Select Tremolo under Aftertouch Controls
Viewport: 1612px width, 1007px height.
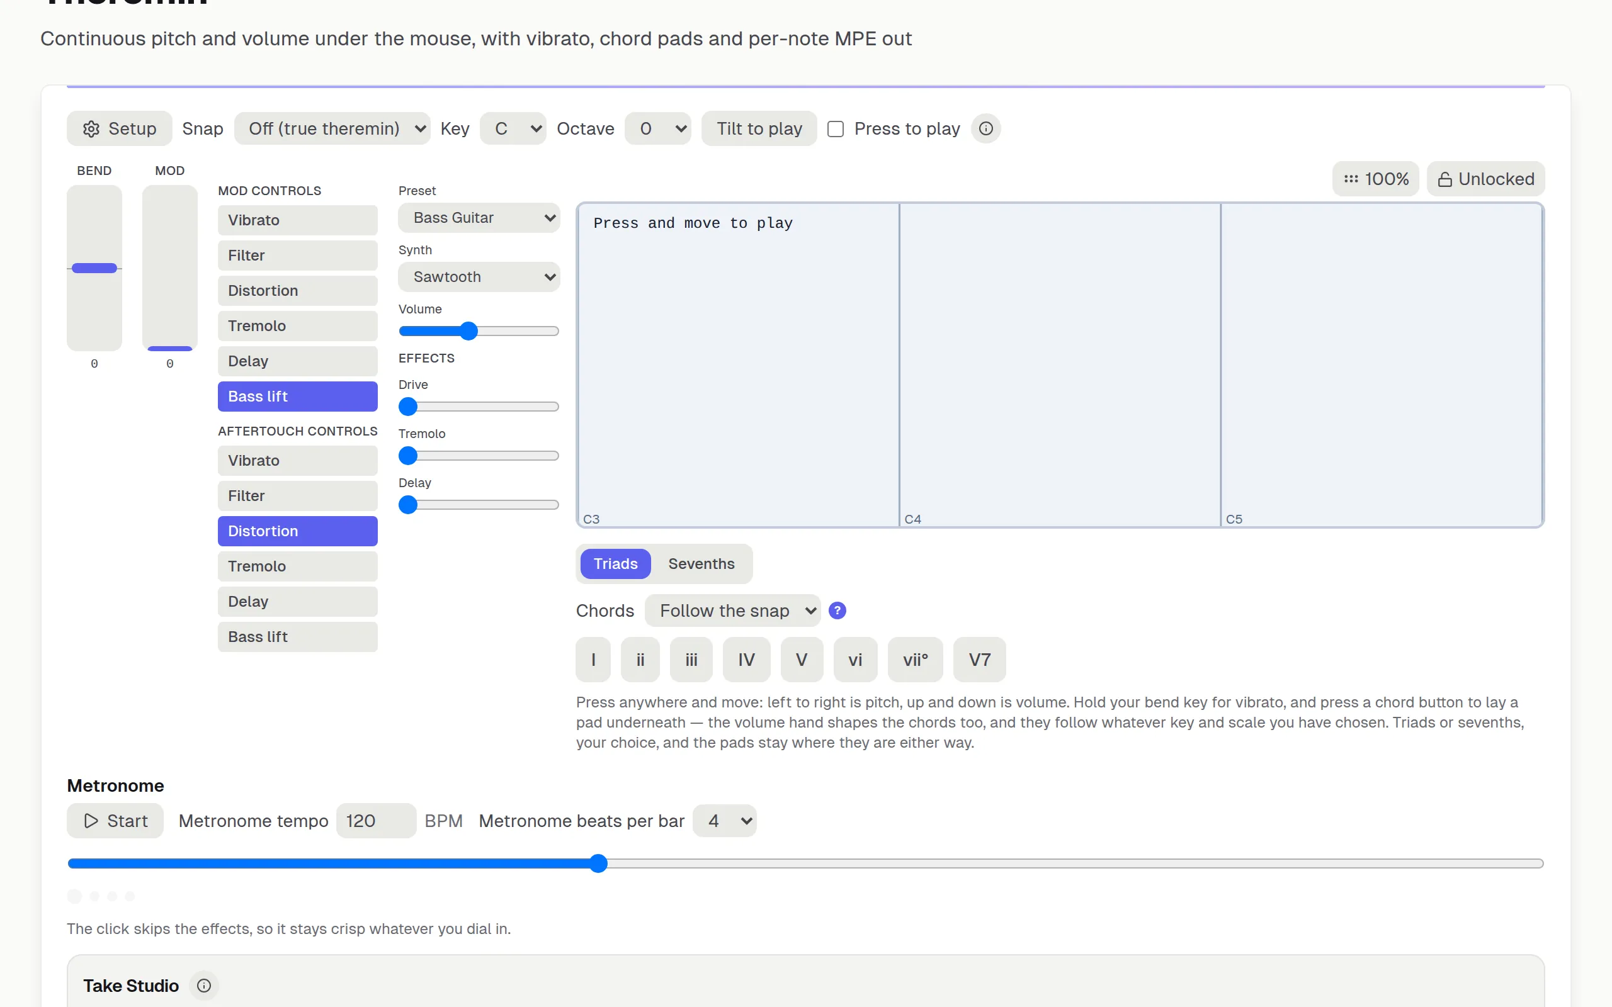(298, 567)
